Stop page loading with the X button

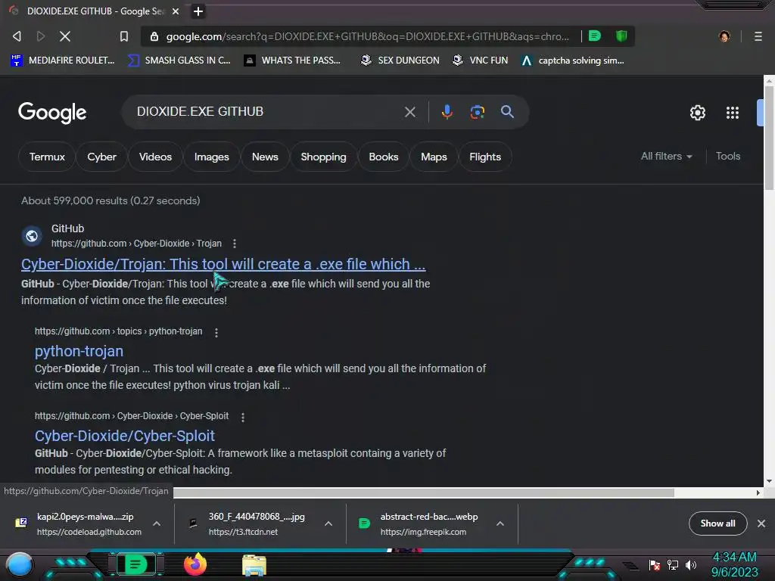[x=65, y=36]
